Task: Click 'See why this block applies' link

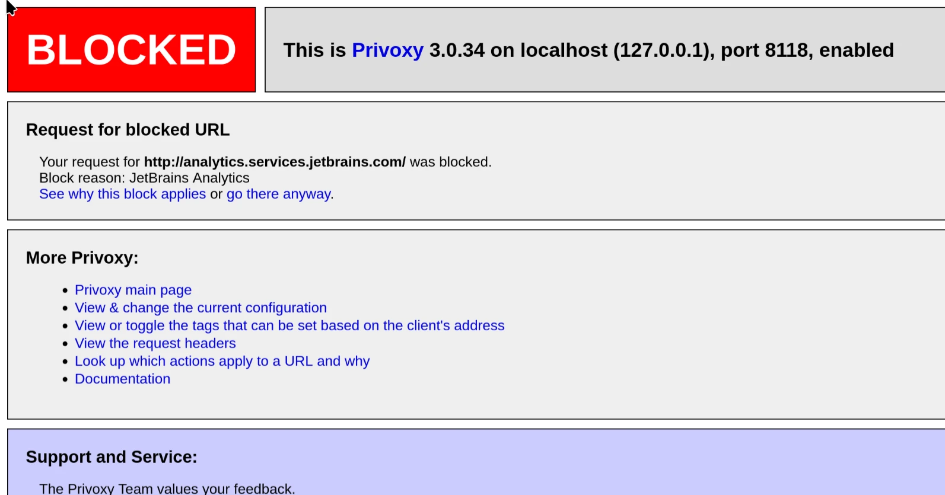Action: (x=122, y=194)
